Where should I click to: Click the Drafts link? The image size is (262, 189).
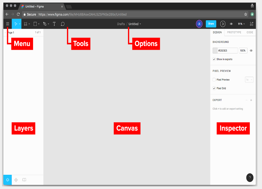point(121,24)
